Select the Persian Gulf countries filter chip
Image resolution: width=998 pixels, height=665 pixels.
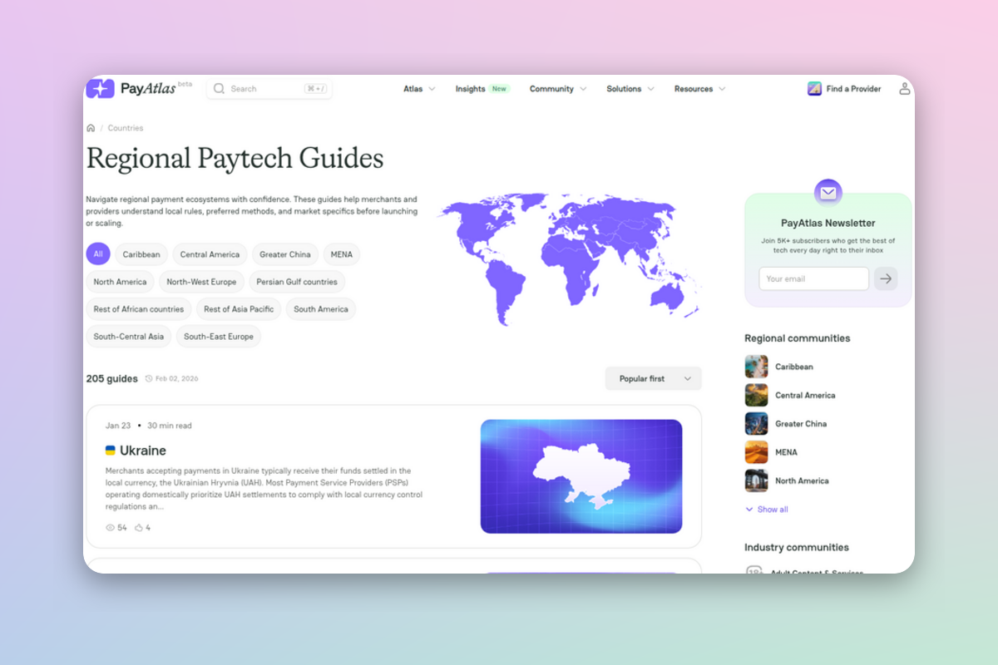[x=297, y=282]
